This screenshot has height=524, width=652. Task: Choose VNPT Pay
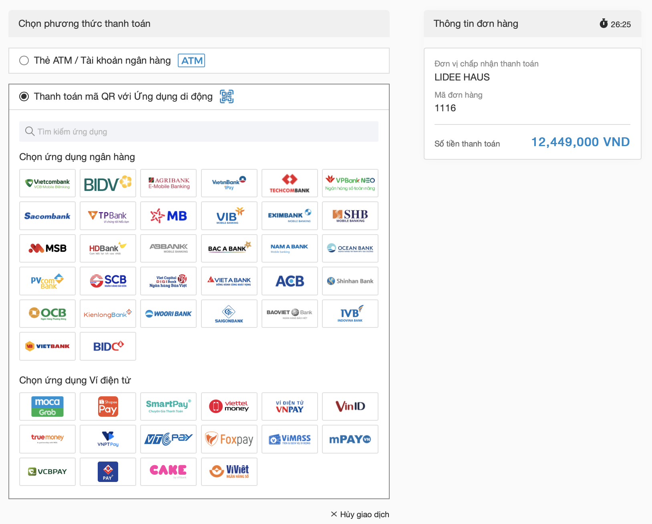108,439
